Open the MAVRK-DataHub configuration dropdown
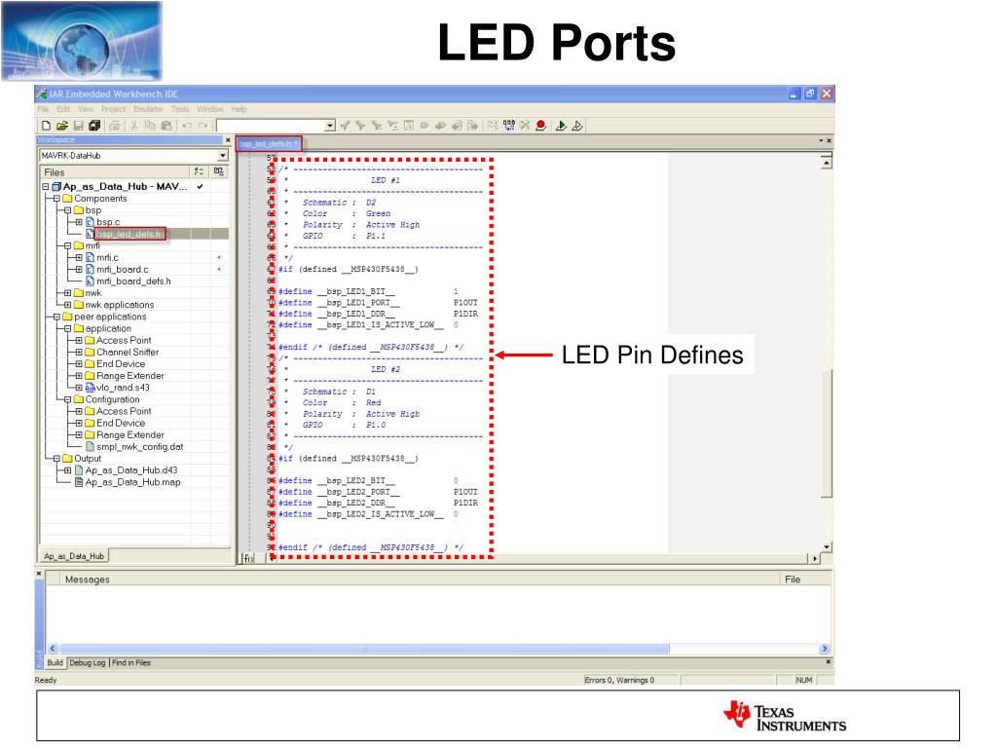997x748 pixels. tap(223, 156)
